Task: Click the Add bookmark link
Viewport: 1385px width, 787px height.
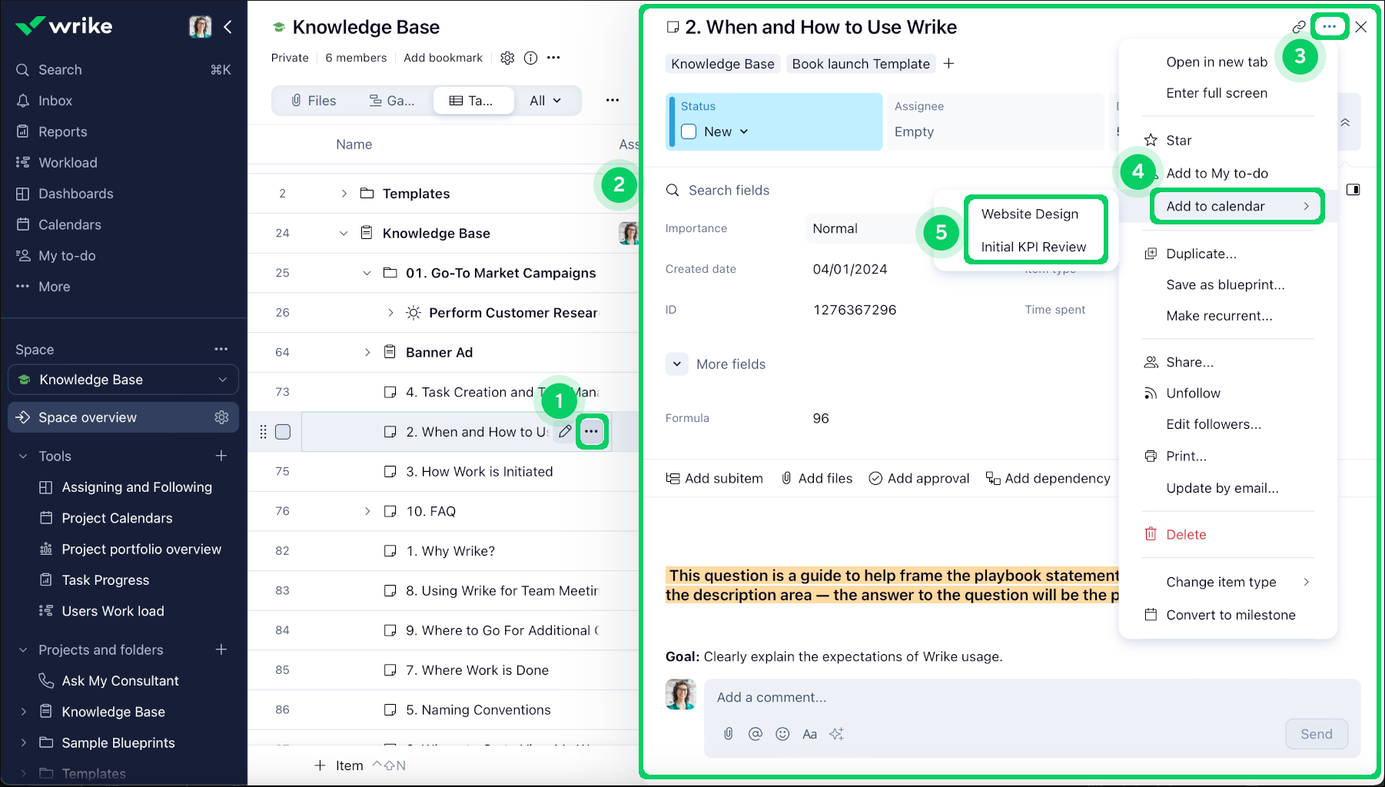Action: 443,58
